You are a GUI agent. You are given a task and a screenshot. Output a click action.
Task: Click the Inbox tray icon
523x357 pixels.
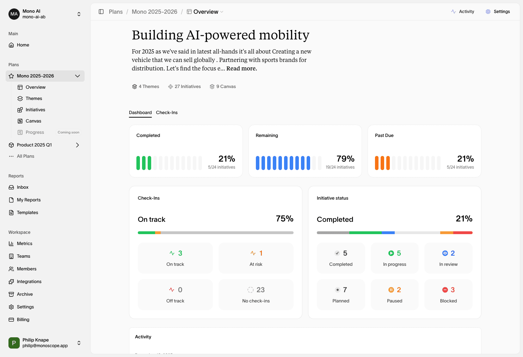tap(11, 187)
